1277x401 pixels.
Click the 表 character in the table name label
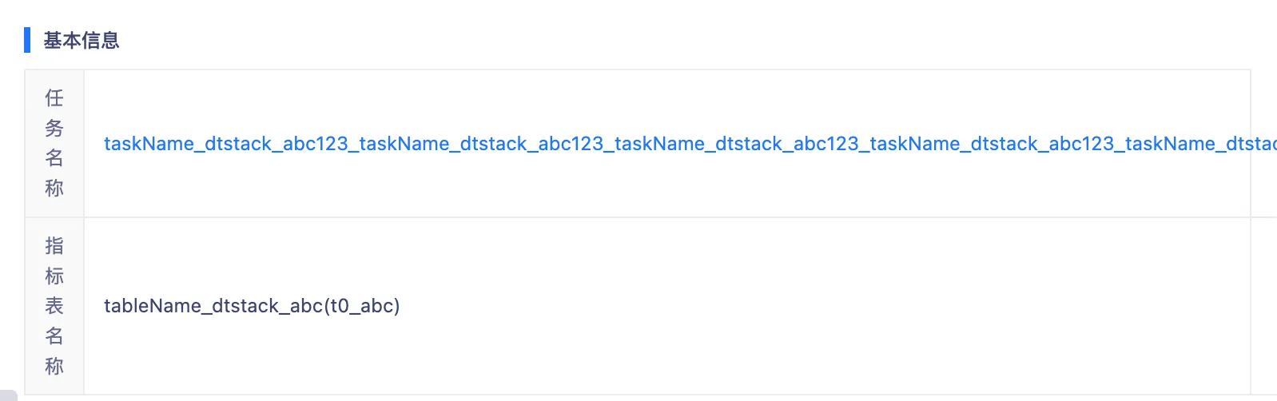(x=54, y=306)
